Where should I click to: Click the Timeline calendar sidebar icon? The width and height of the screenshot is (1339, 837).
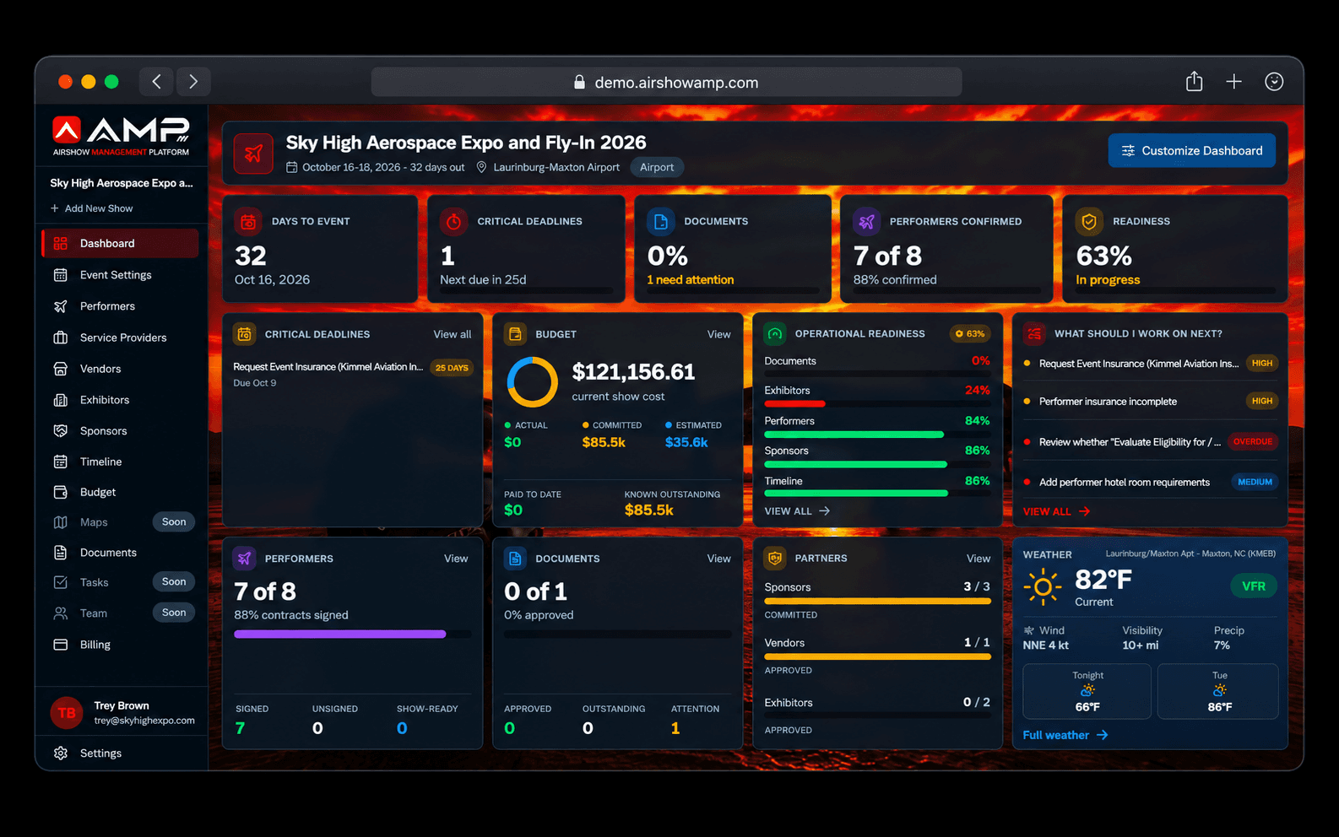[61, 462]
